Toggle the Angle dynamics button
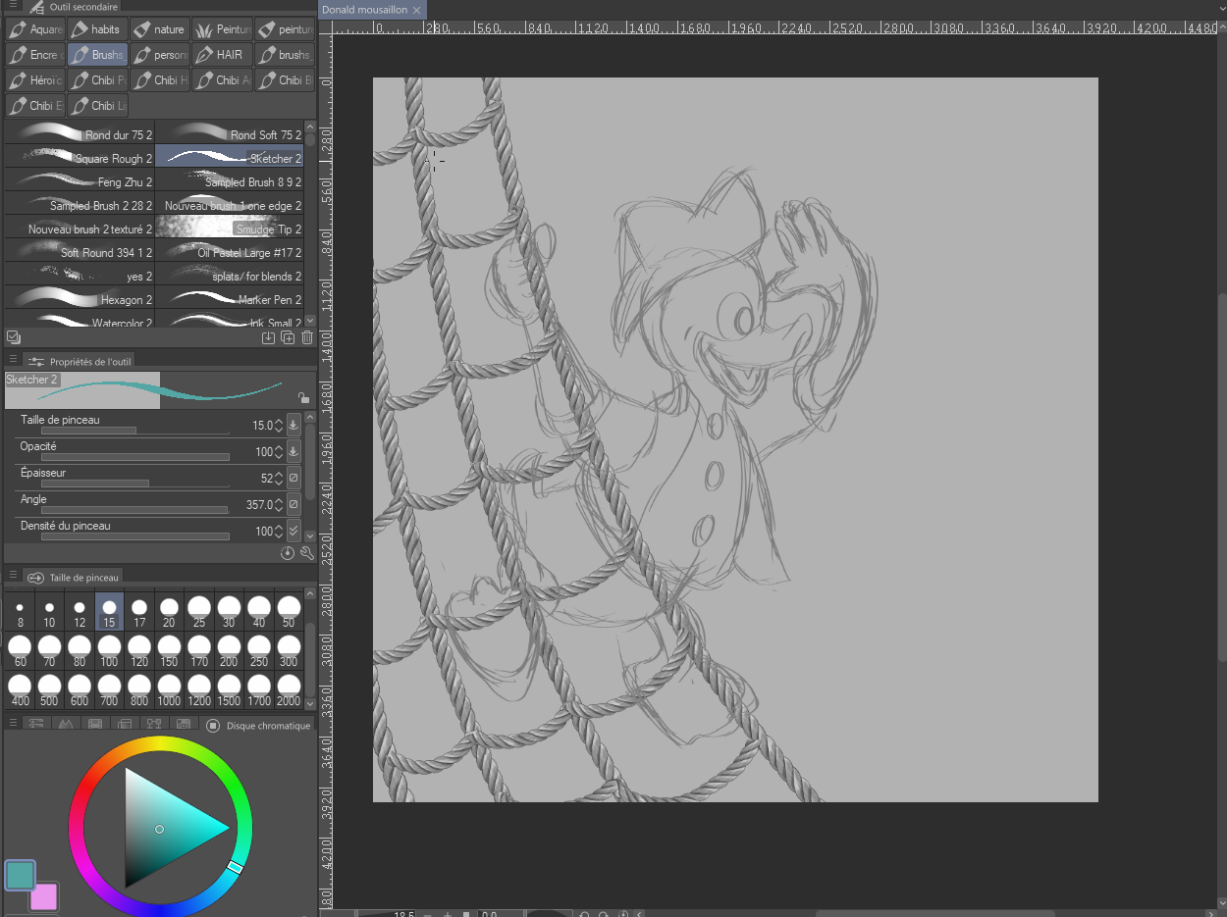This screenshot has height=917, width=1227. 293,505
